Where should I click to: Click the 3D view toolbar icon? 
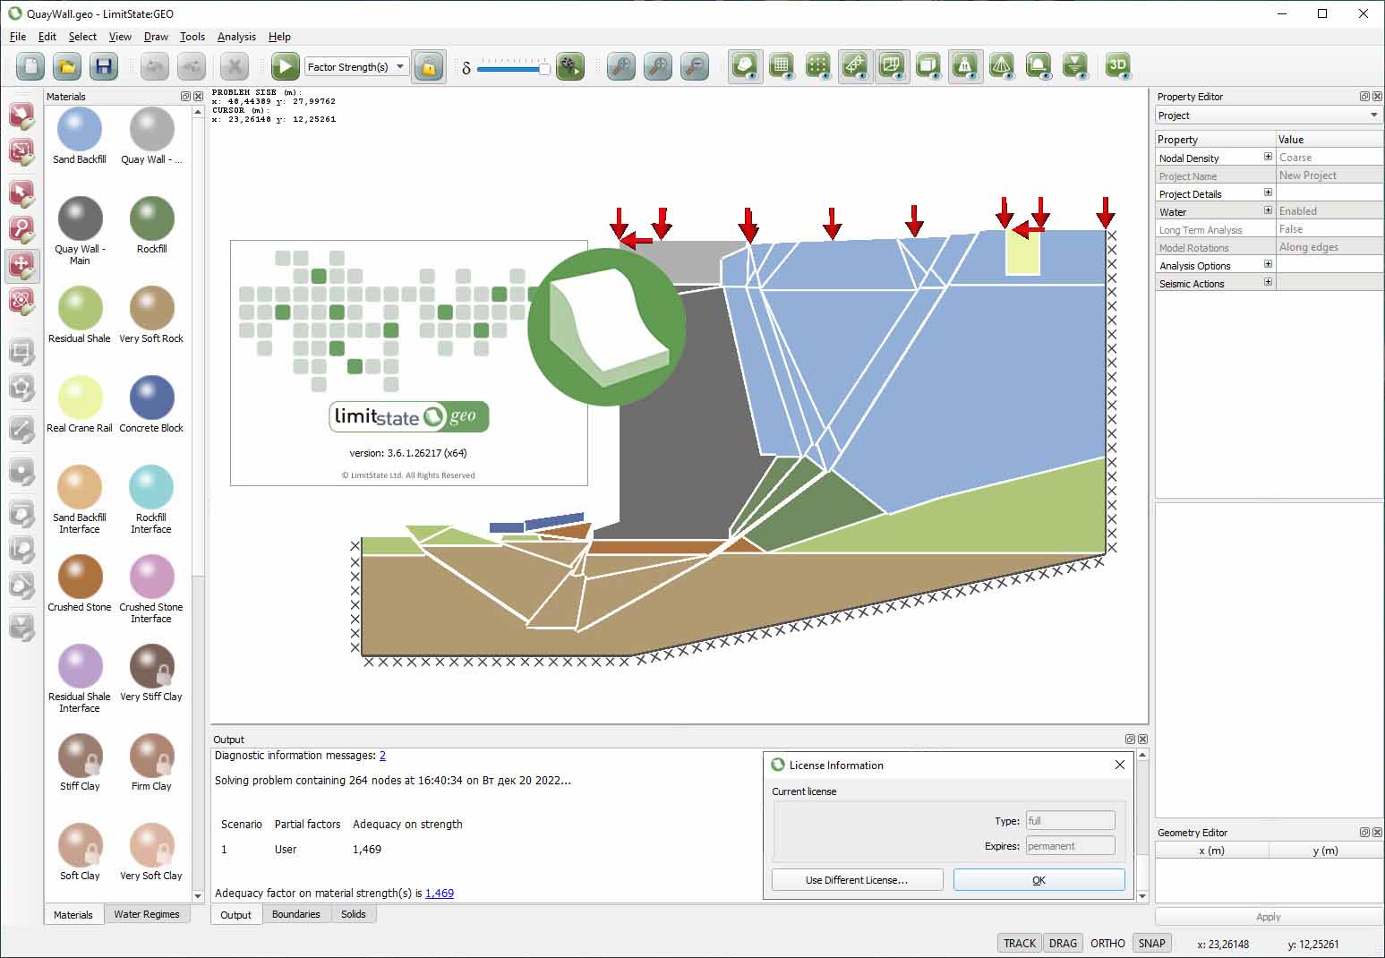click(1117, 65)
